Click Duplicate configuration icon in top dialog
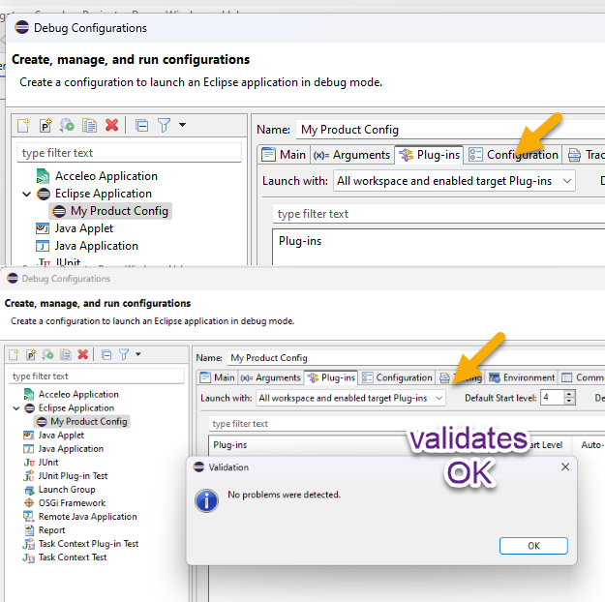The height and width of the screenshot is (602, 605). tap(89, 126)
